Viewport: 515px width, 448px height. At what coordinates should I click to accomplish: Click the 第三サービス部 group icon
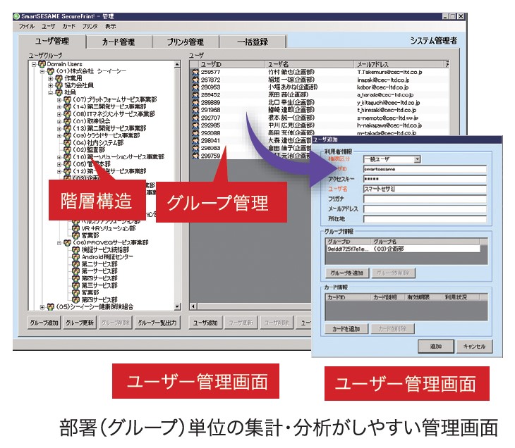pos(76,286)
